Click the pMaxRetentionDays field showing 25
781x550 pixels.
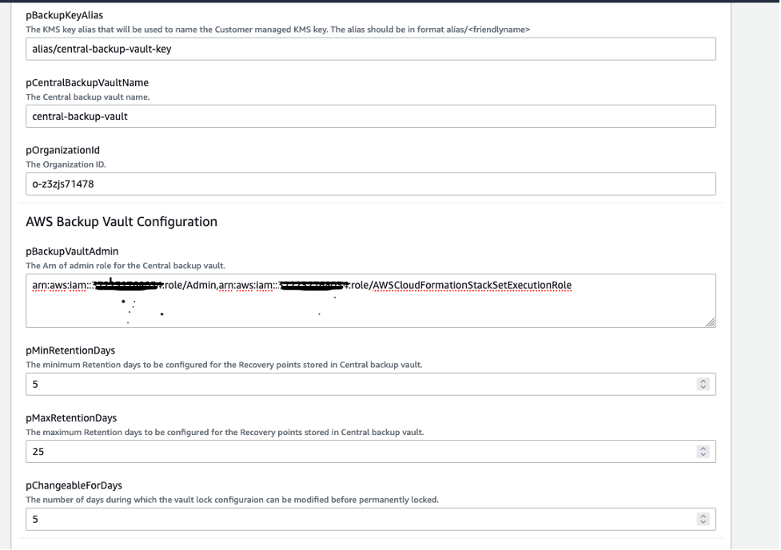(360, 451)
